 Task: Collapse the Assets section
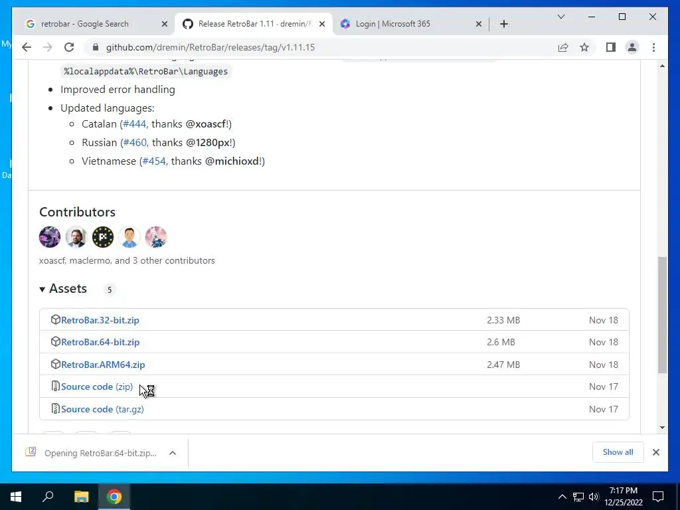click(x=63, y=289)
